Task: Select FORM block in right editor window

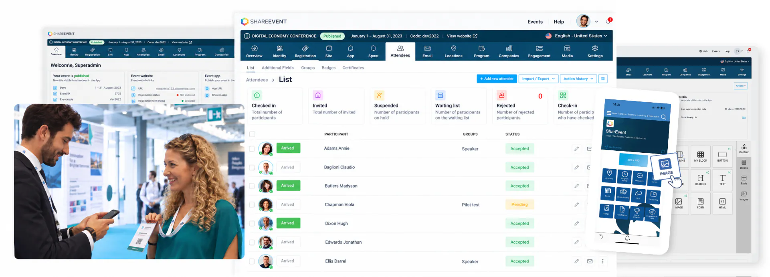Action: tap(700, 203)
